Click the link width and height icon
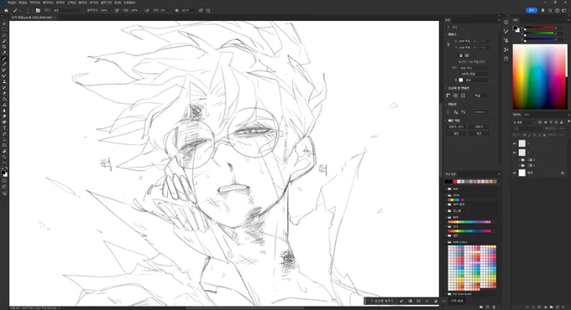This screenshot has width=571, height=310. [448, 44]
